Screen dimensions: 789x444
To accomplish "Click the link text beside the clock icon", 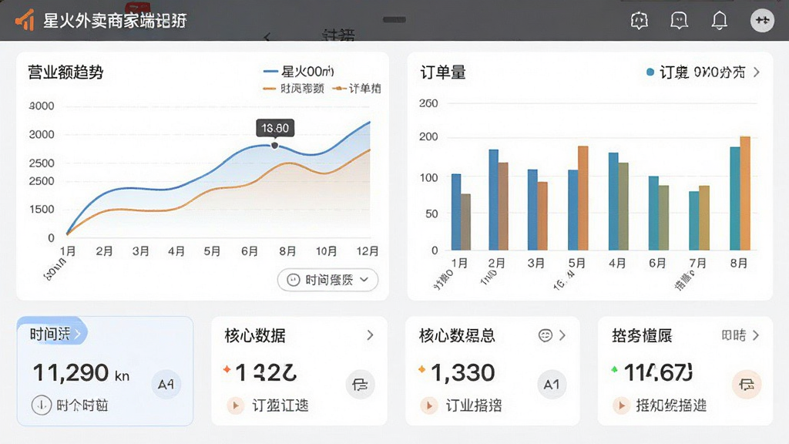I will click(82, 405).
